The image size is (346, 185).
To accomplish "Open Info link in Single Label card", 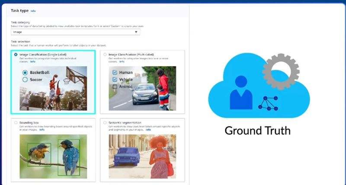I will [33, 62].
